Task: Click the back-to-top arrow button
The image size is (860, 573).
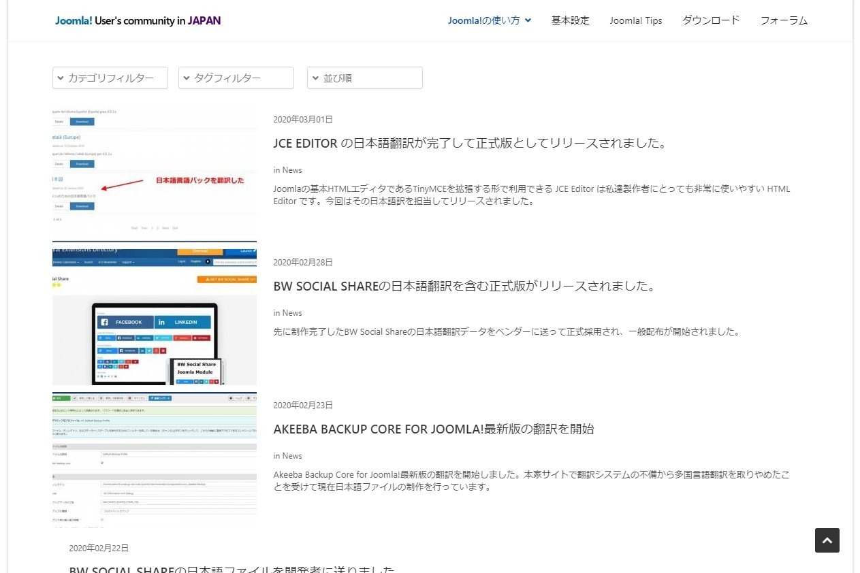Action: [x=827, y=540]
